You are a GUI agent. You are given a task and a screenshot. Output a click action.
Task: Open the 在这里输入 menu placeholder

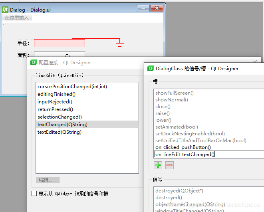coord(17,18)
